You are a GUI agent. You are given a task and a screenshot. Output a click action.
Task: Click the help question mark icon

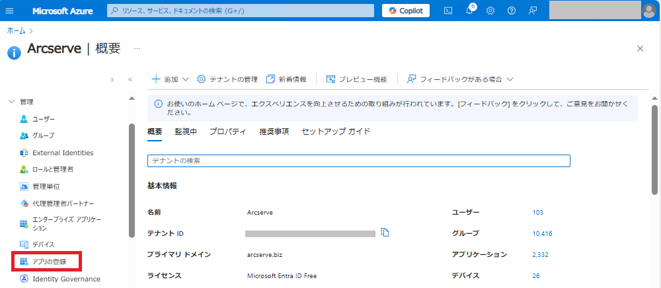(512, 11)
